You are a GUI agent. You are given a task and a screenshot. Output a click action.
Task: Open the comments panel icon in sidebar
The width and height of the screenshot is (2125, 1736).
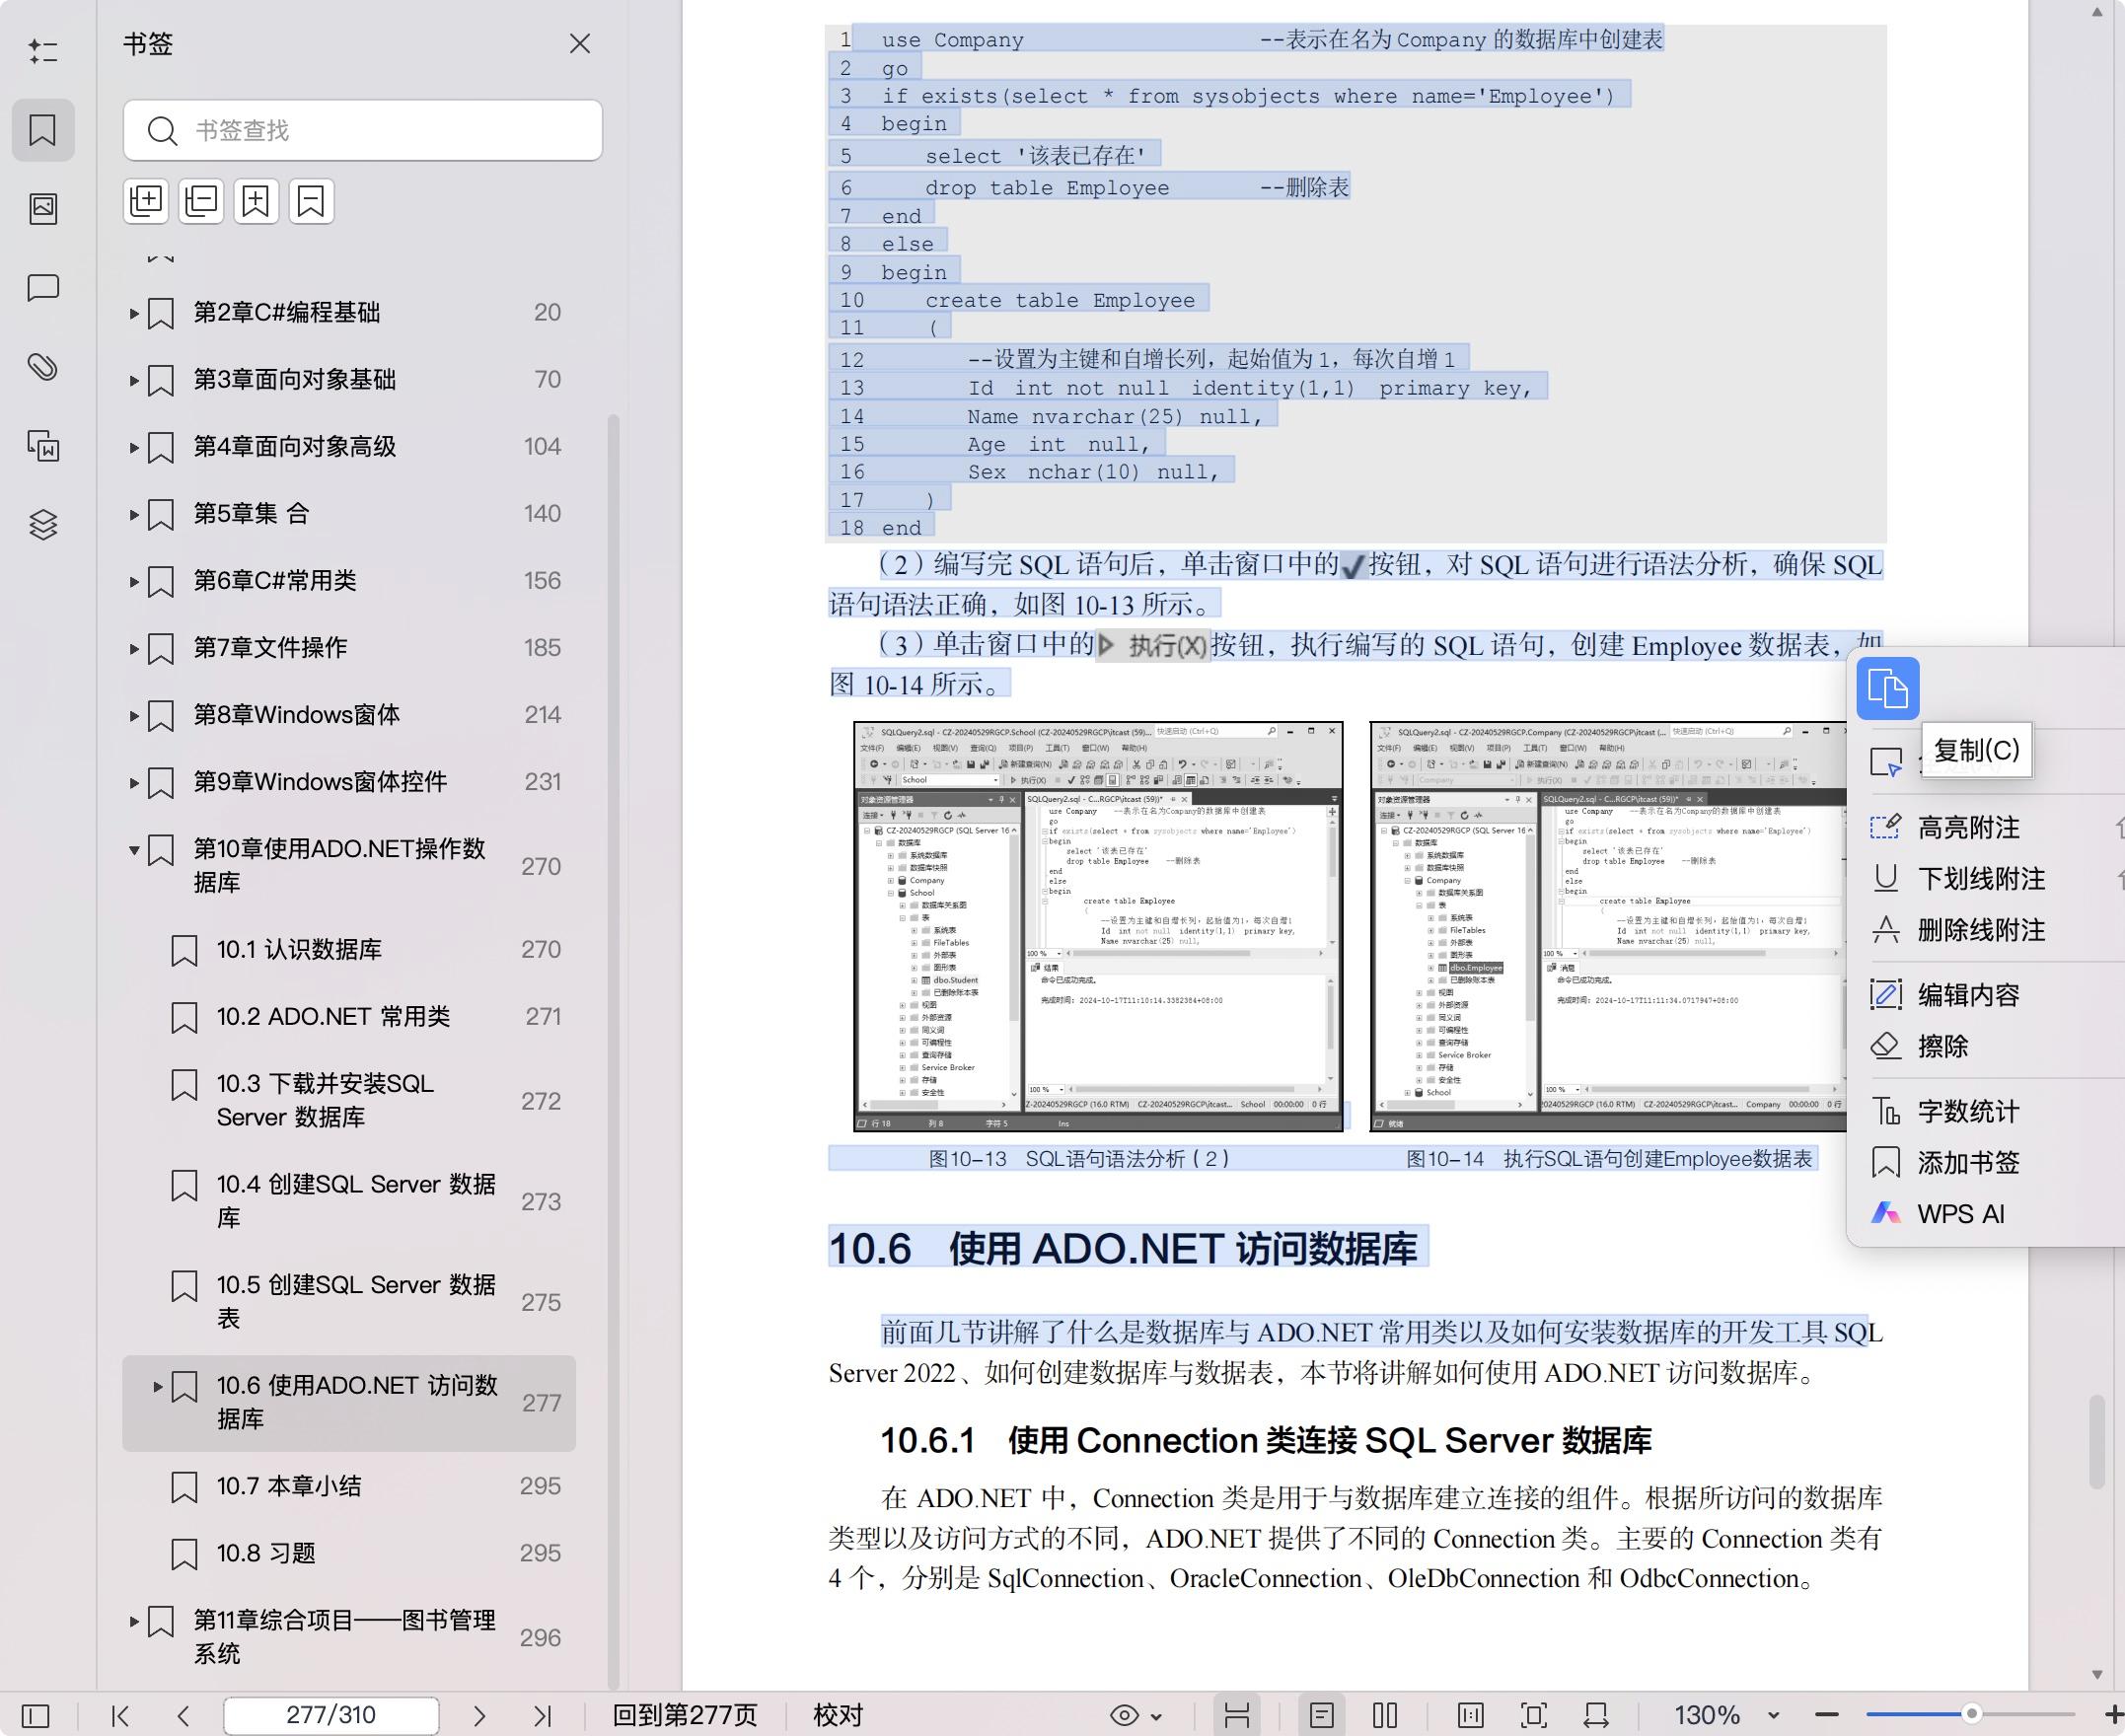[43, 288]
